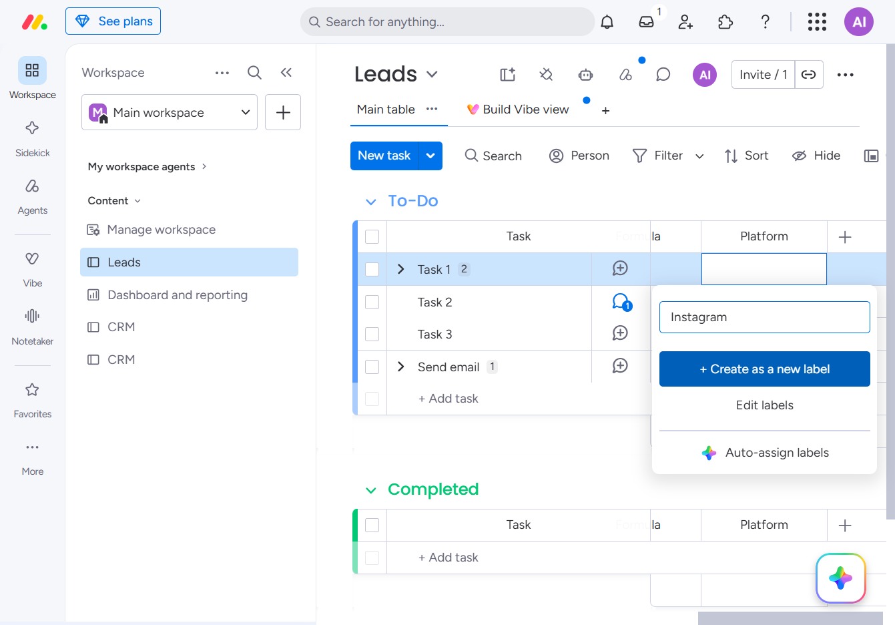Click the workspace search magnifier icon
Viewport: 895px width, 625px height.
point(254,73)
